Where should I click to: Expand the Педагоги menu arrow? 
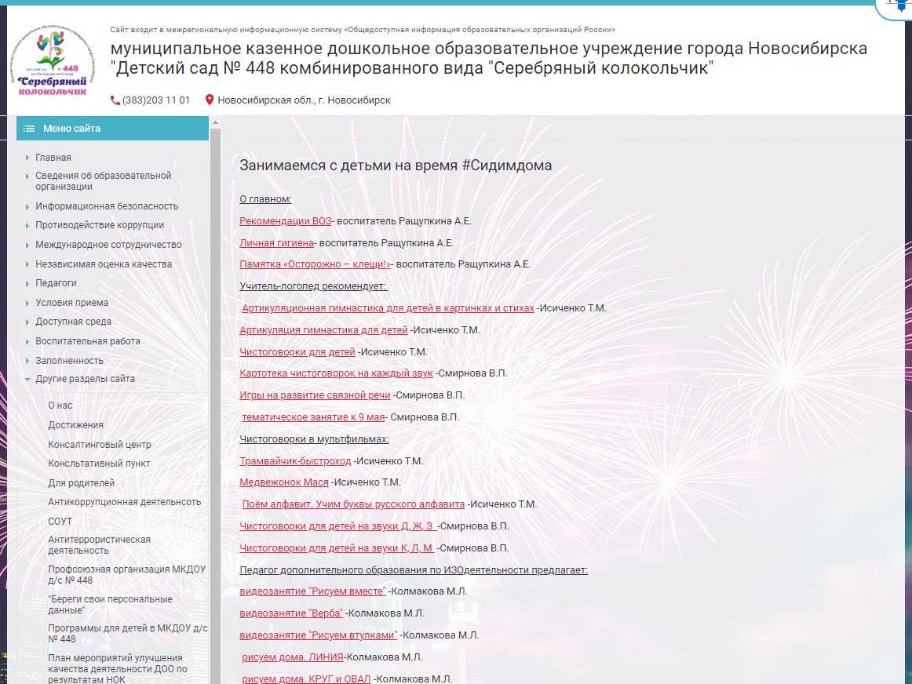28,283
